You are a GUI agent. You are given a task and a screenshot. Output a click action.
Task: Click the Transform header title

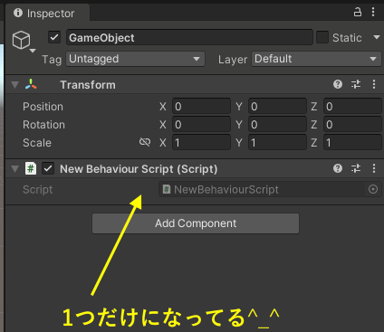88,85
